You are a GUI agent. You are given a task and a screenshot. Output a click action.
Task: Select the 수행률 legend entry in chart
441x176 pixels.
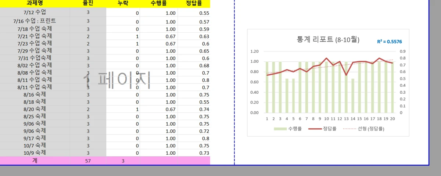click(x=288, y=129)
